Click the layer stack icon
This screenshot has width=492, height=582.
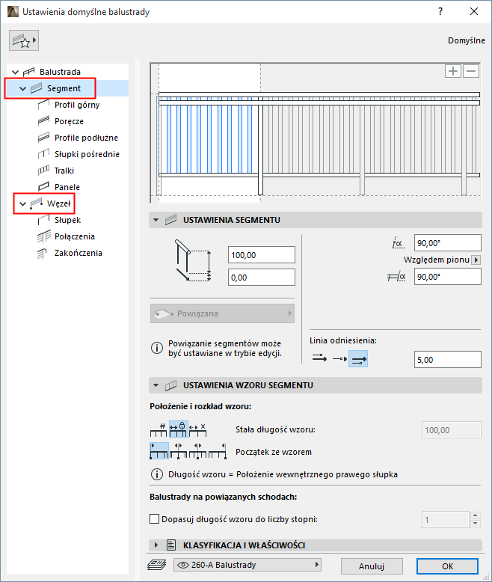156,565
